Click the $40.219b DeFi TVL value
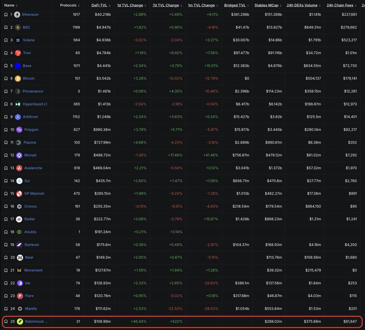This screenshot has height=330, width=365. click(103, 14)
